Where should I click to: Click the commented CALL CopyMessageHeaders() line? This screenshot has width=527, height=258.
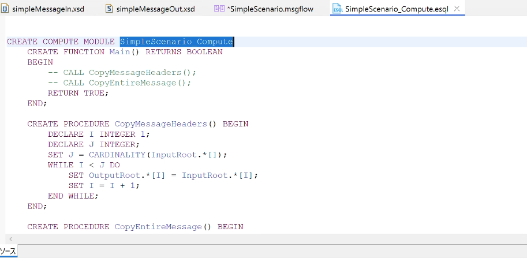[x=122, y=73]
